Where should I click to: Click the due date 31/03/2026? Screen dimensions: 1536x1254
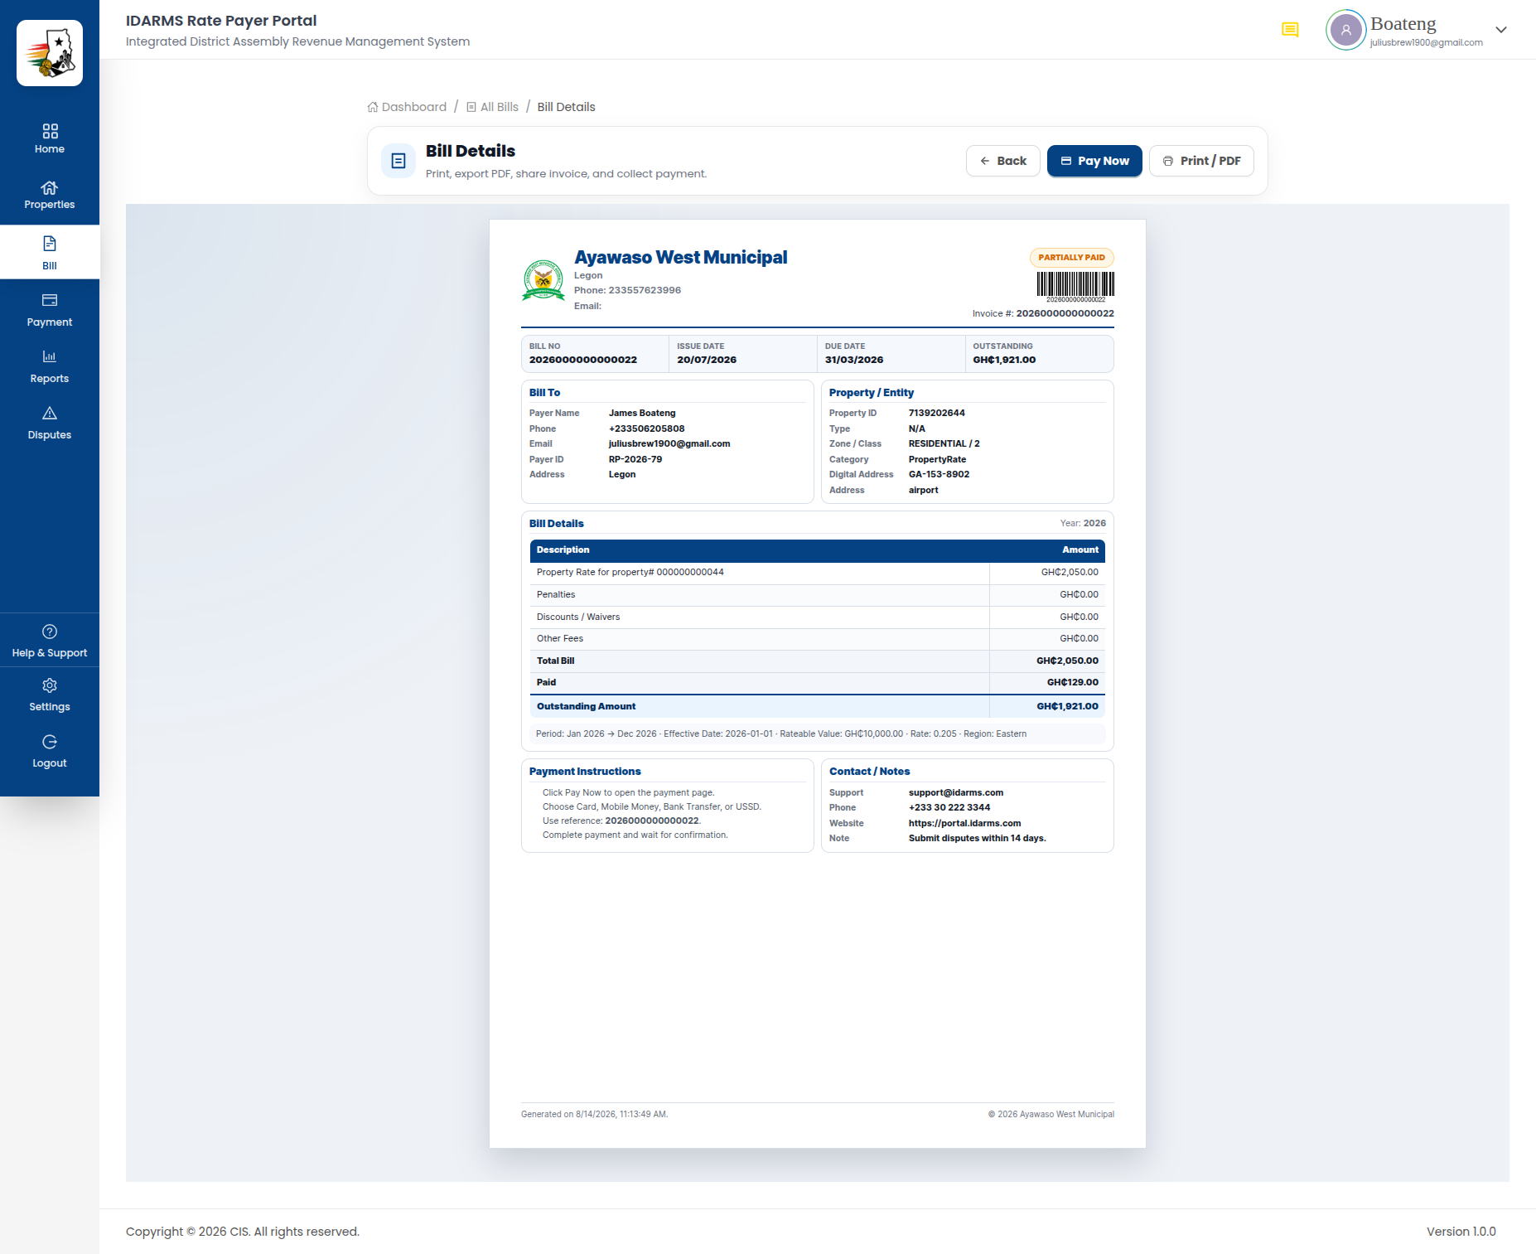tap(854, 360)
